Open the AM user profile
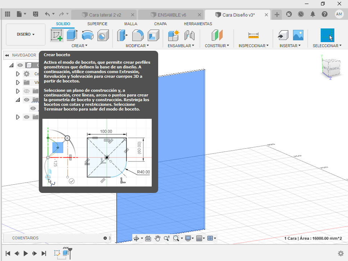The height and width of the screenshot is (261, 348). (339, 14)
